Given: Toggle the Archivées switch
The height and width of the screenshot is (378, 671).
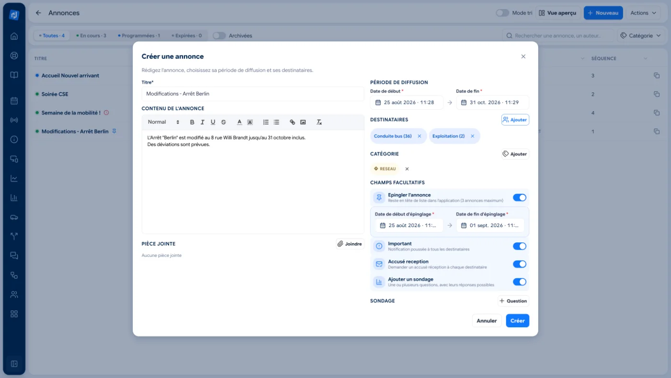Looking at the screenshot, I should point(219,35).
